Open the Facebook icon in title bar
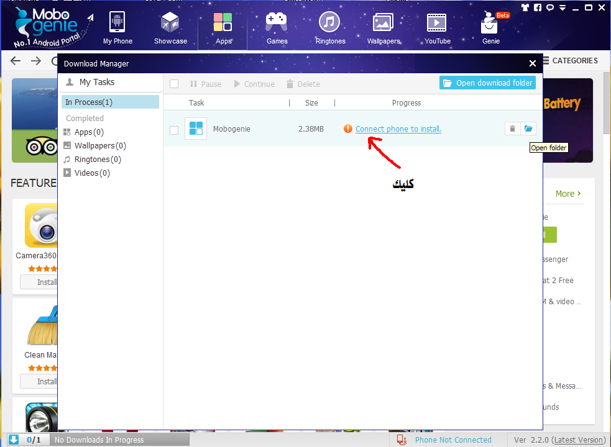Viewport: 611px width, 447px height. click(538, 7)
